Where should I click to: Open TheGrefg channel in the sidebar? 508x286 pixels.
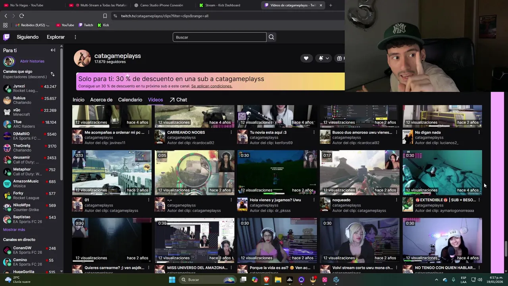(30, 148)
